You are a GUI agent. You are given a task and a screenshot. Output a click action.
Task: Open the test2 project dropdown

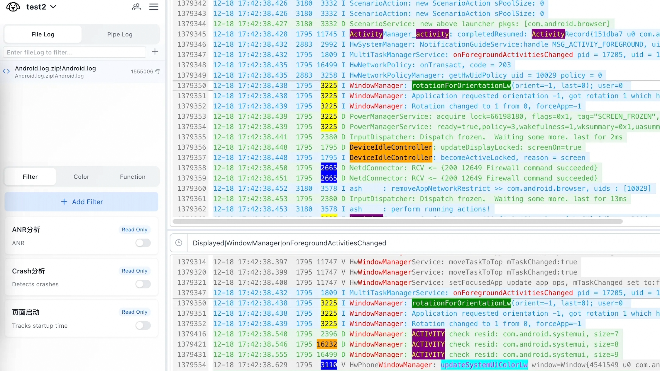coord(41,7)
